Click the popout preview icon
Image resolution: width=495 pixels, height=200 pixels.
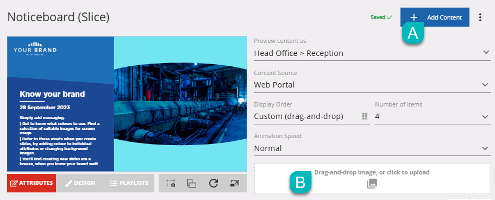pos(235,183)
